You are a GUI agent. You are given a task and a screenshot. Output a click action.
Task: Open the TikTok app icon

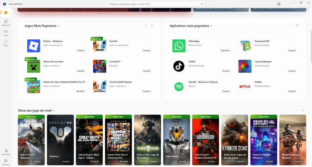179,66
